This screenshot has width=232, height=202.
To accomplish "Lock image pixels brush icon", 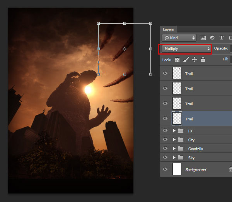I will click(x=186, y=60).
